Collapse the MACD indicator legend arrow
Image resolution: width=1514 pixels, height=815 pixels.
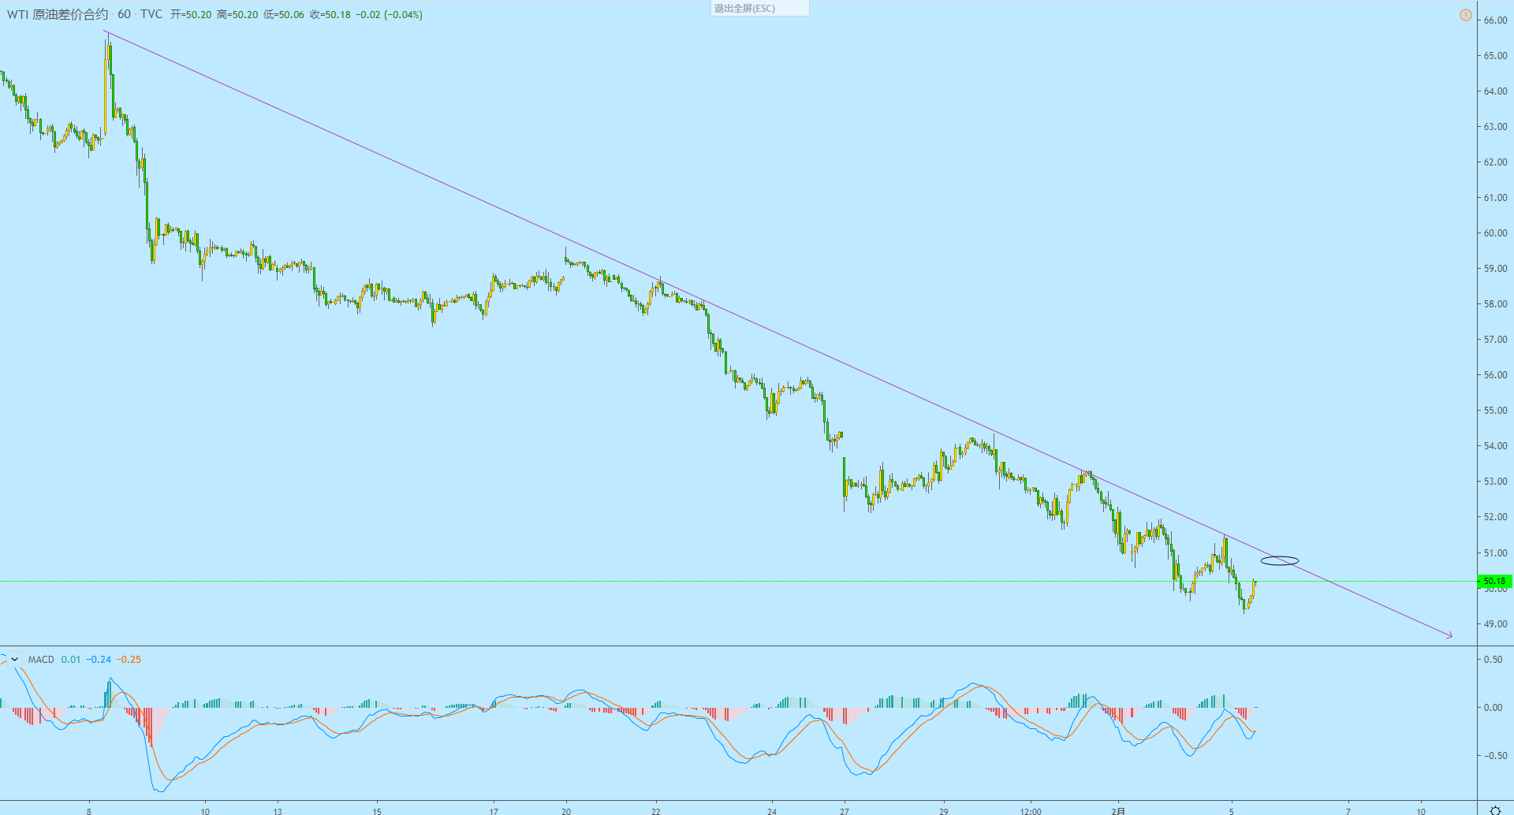tap(14, 660)
